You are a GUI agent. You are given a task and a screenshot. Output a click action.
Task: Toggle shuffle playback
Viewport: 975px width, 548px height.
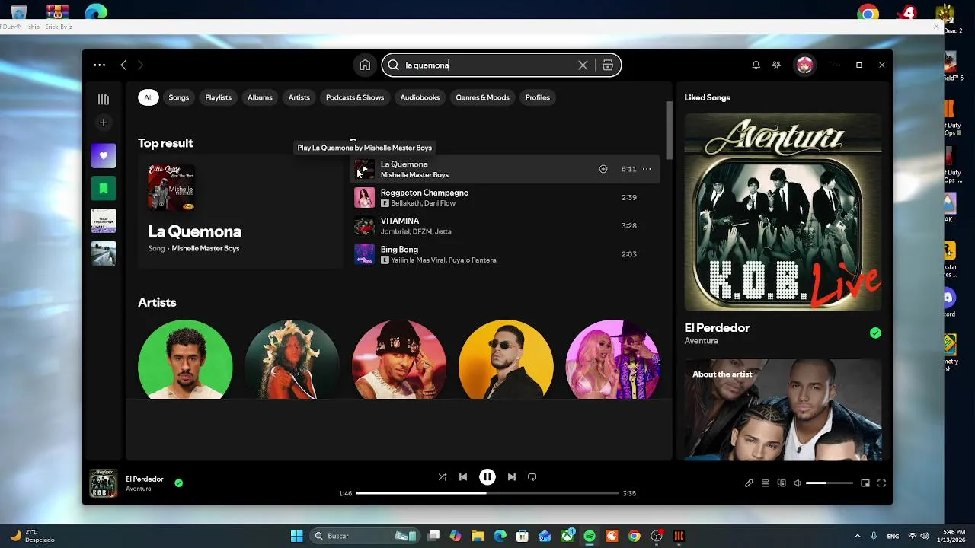click(x=443, y=477)
